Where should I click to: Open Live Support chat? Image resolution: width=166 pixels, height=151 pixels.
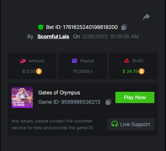(x=131, y=124)
